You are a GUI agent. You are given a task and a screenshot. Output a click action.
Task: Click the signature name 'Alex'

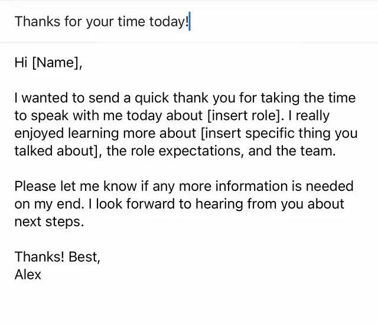(28, 275)
